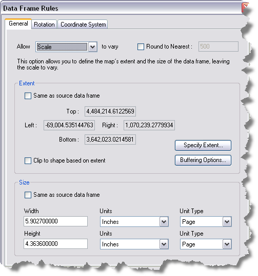Click the Top extent value field

tap(110, 111)
